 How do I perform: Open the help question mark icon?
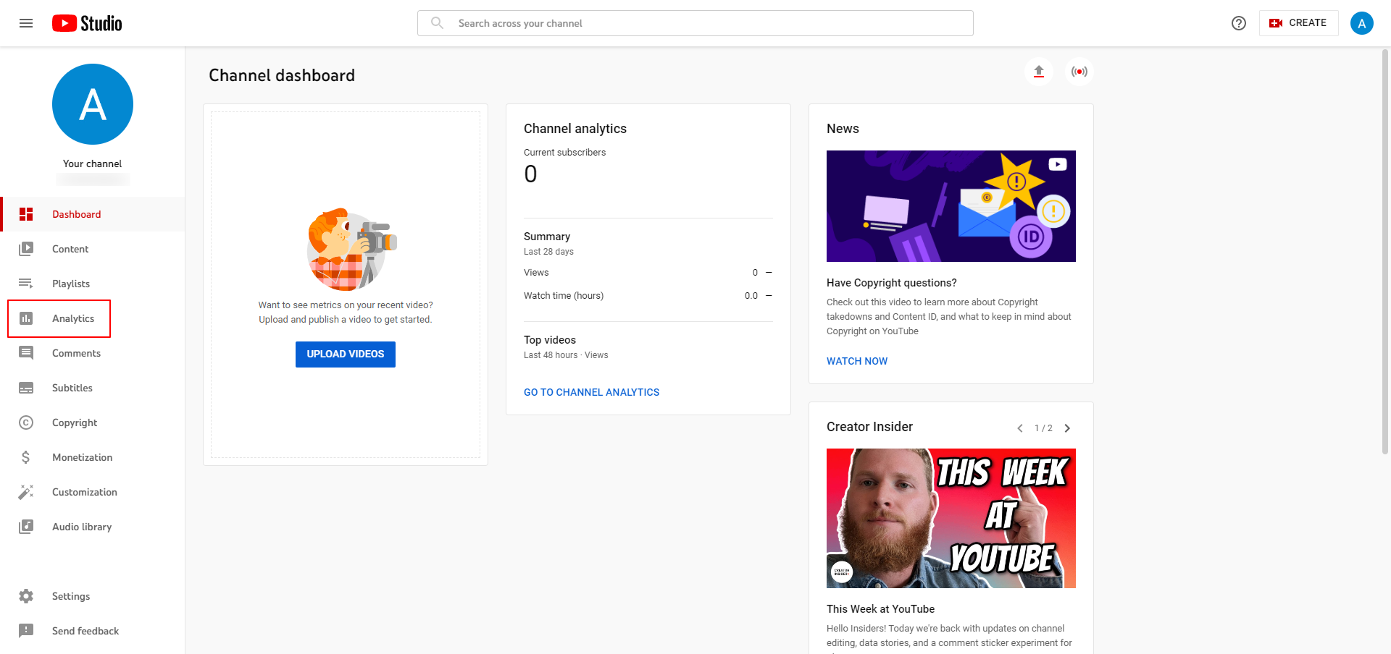[1239, 23]
